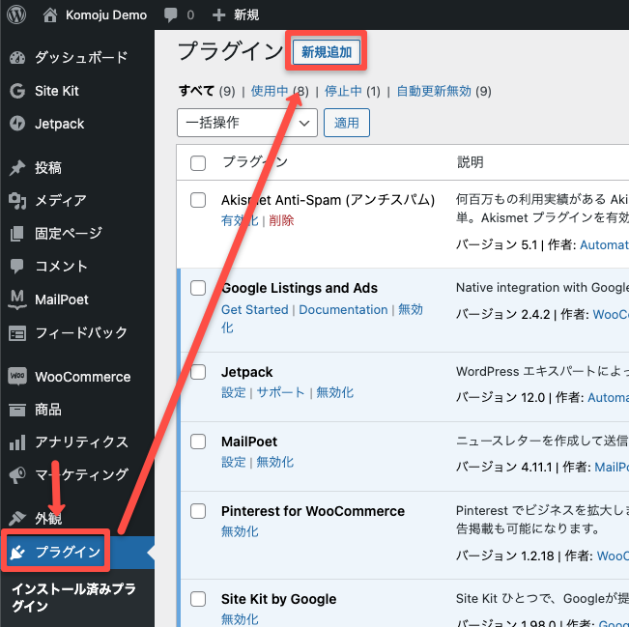The image size is (629, 627).
Task: Check the Jetpack plugin row checkbox
Action: 198,372
